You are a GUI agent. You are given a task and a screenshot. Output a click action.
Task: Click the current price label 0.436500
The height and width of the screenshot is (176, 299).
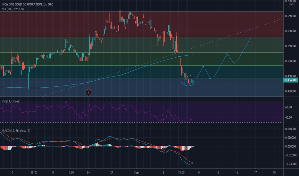pyautogui.click(x=290, y=80)
